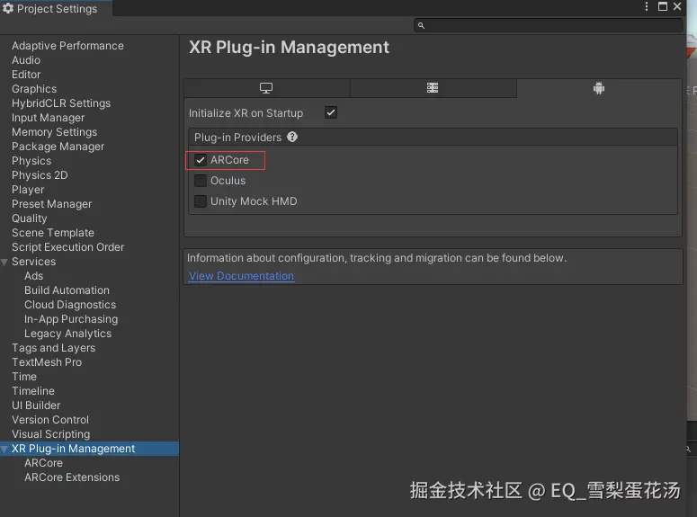
Task: Click the Plug-in Providers header label
Action: click(x=237, y=138)
